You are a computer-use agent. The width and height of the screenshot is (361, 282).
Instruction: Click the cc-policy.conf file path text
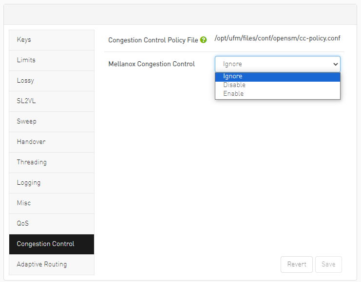[x=277, y=38]
